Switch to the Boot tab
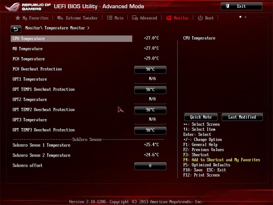 click(209, 18)
